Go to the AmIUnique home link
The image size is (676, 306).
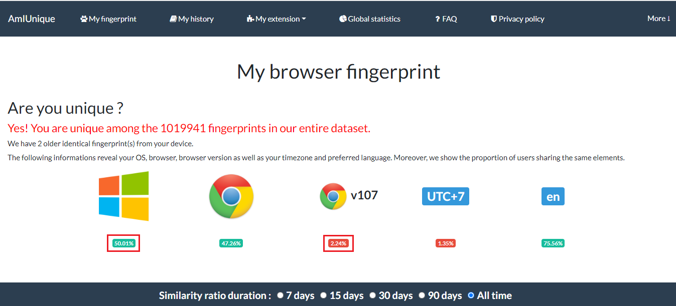click(32, 19)
